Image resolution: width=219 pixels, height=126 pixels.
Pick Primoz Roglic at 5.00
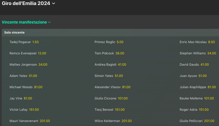(x=109, y=42)
